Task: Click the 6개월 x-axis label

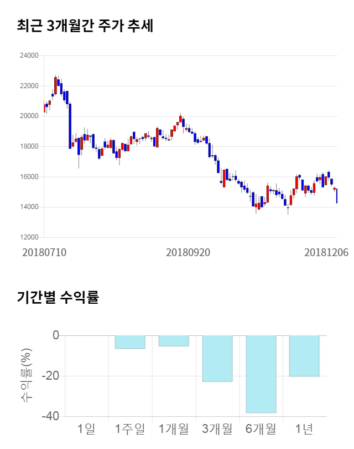Action: 261,428
